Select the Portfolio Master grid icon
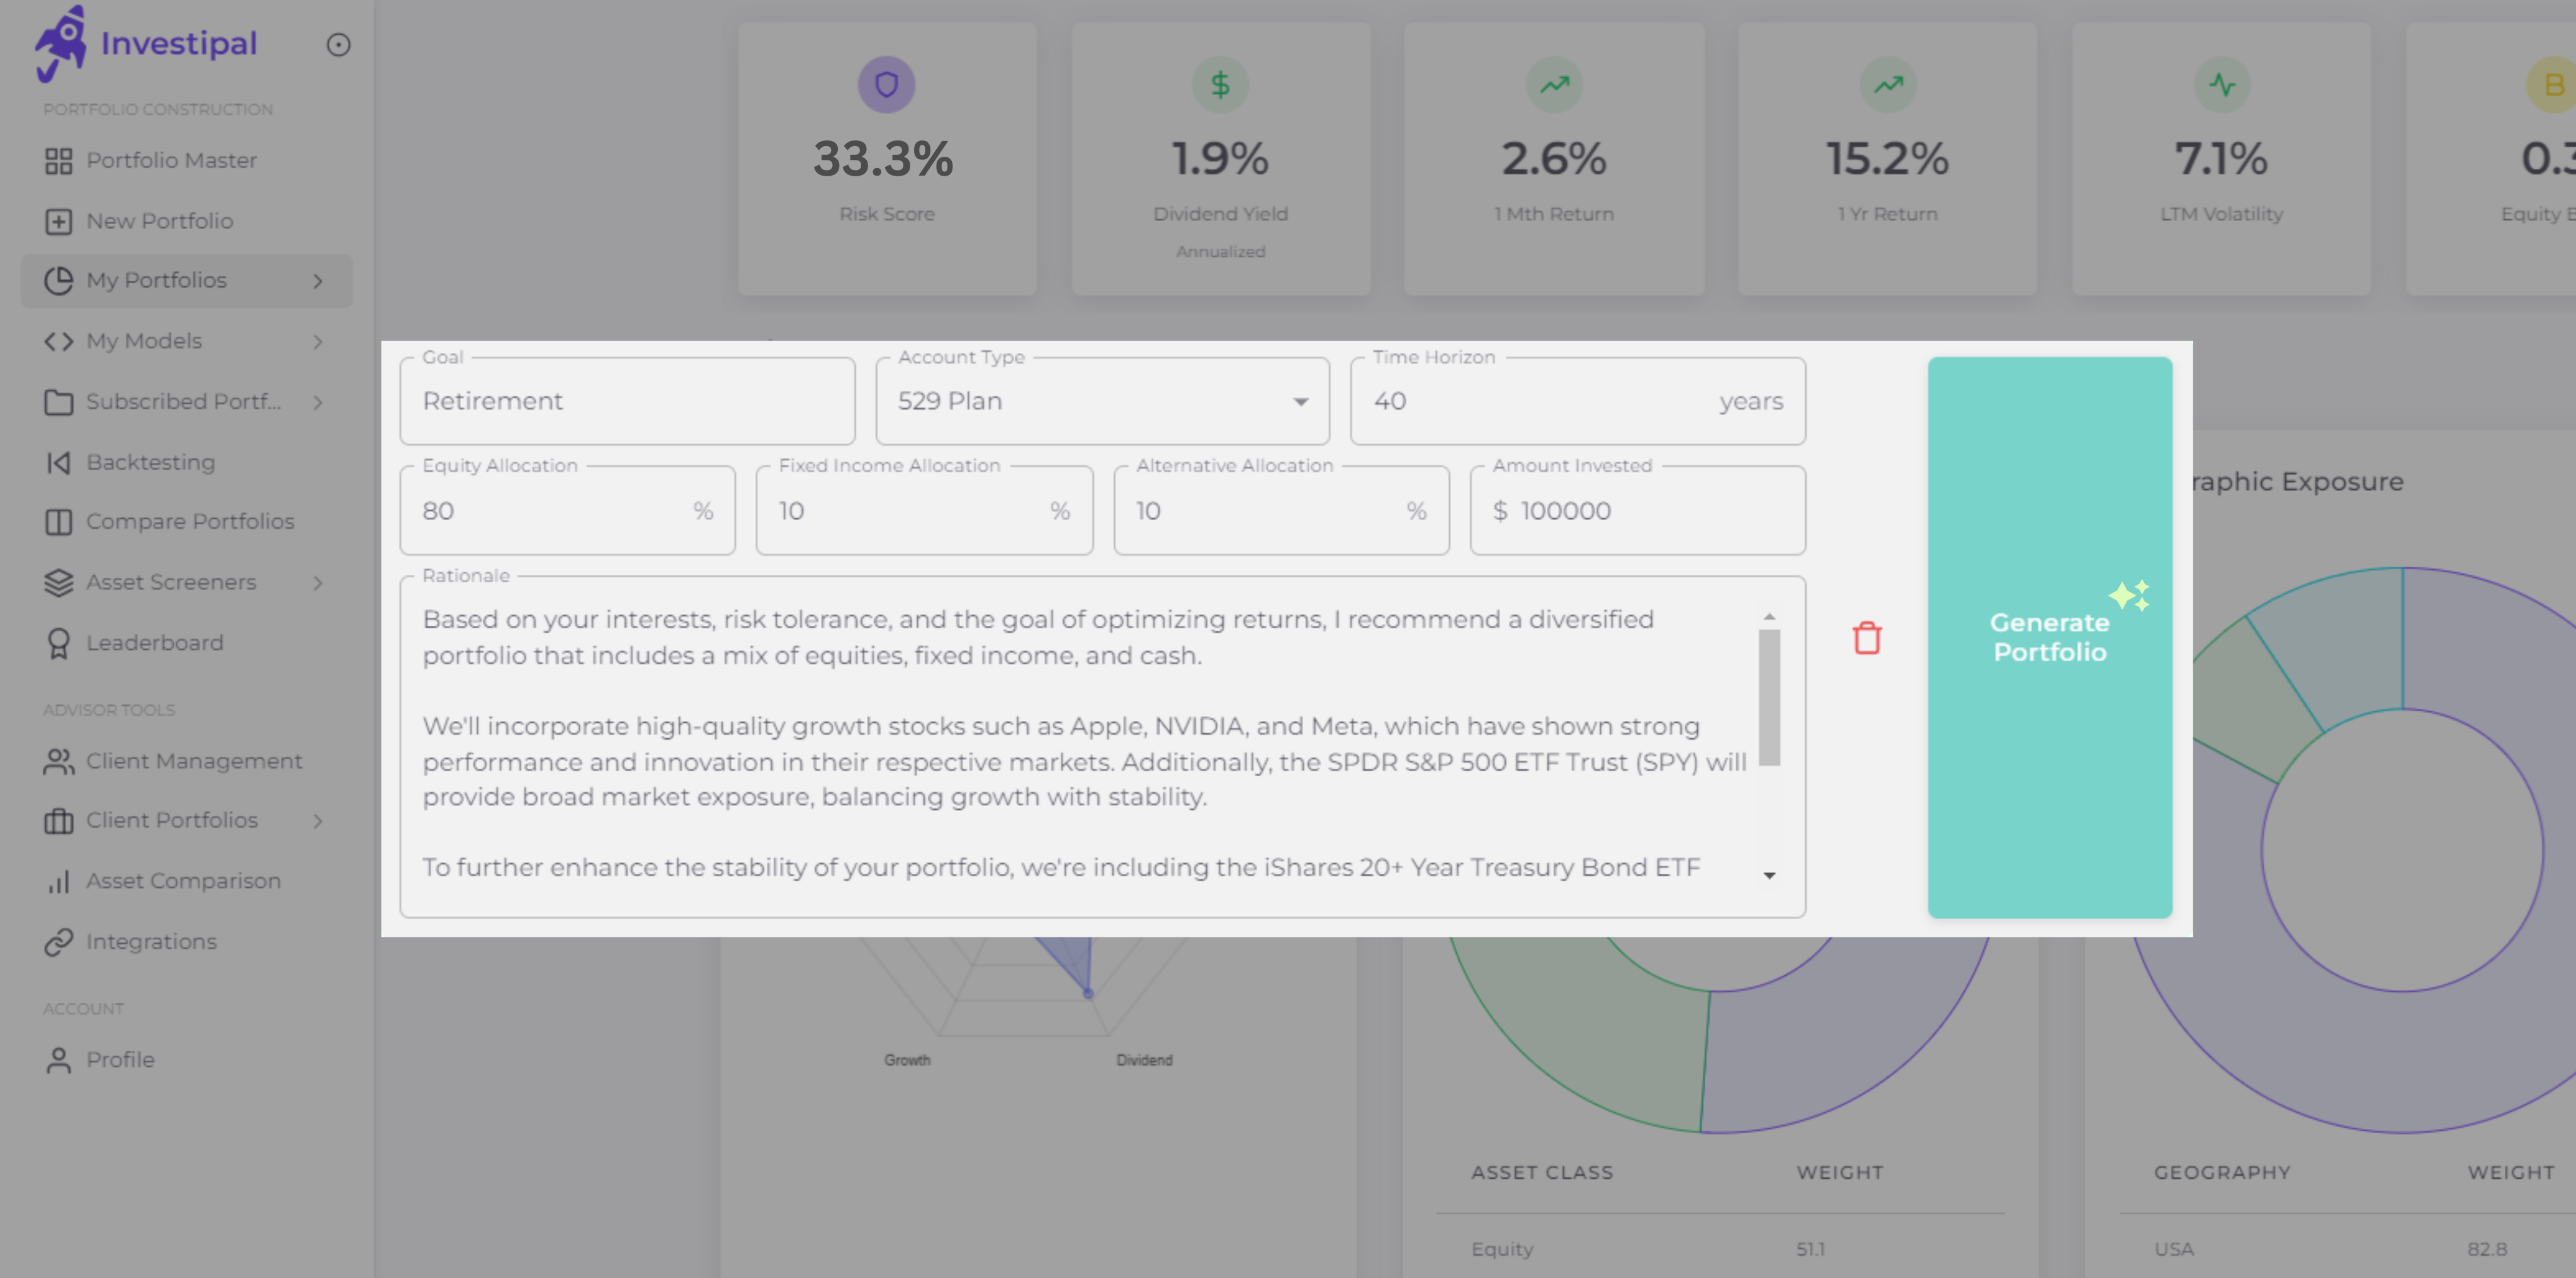The image size is (2576, 1278). tap(58, 159)
